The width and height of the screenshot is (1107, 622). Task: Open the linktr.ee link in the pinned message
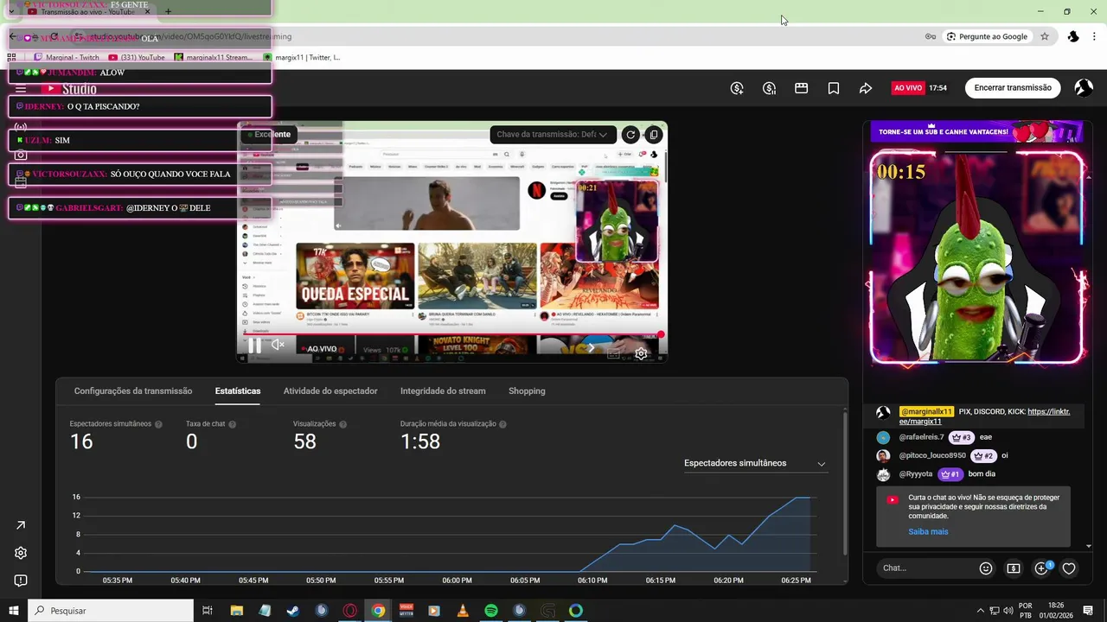point(984,416)
